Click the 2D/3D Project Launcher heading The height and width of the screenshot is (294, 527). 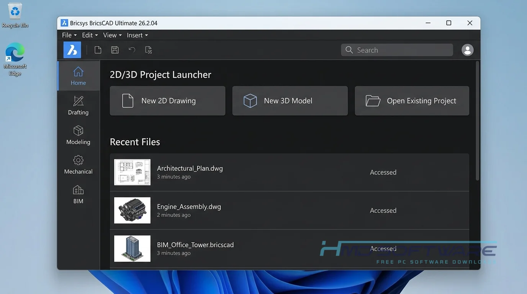tap(160, 75)
